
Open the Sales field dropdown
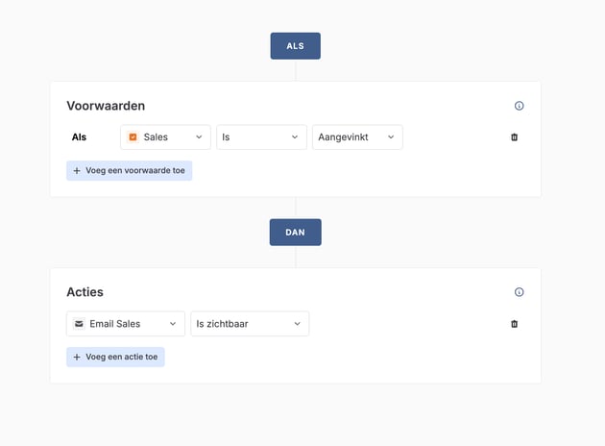tap(165, 137)
